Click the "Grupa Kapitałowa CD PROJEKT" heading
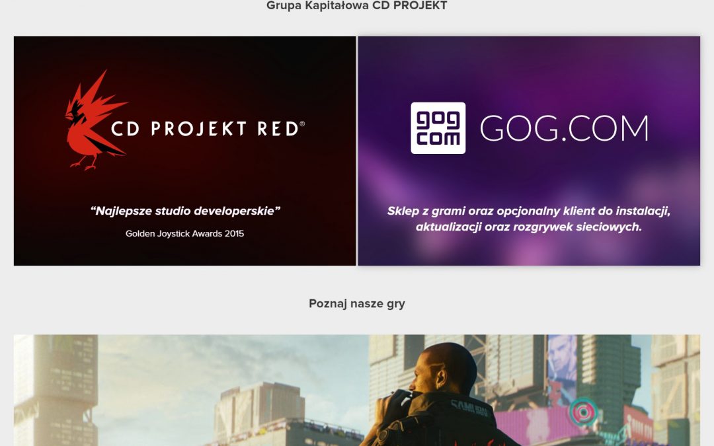This screenshot has height=446, width=714. tap(356, 5)
